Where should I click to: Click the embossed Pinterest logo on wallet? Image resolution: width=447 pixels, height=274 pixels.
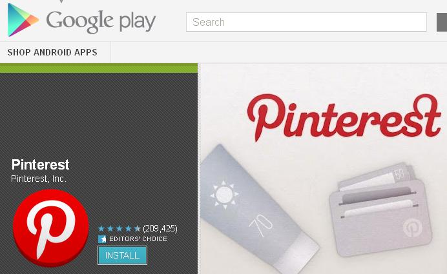413,228
